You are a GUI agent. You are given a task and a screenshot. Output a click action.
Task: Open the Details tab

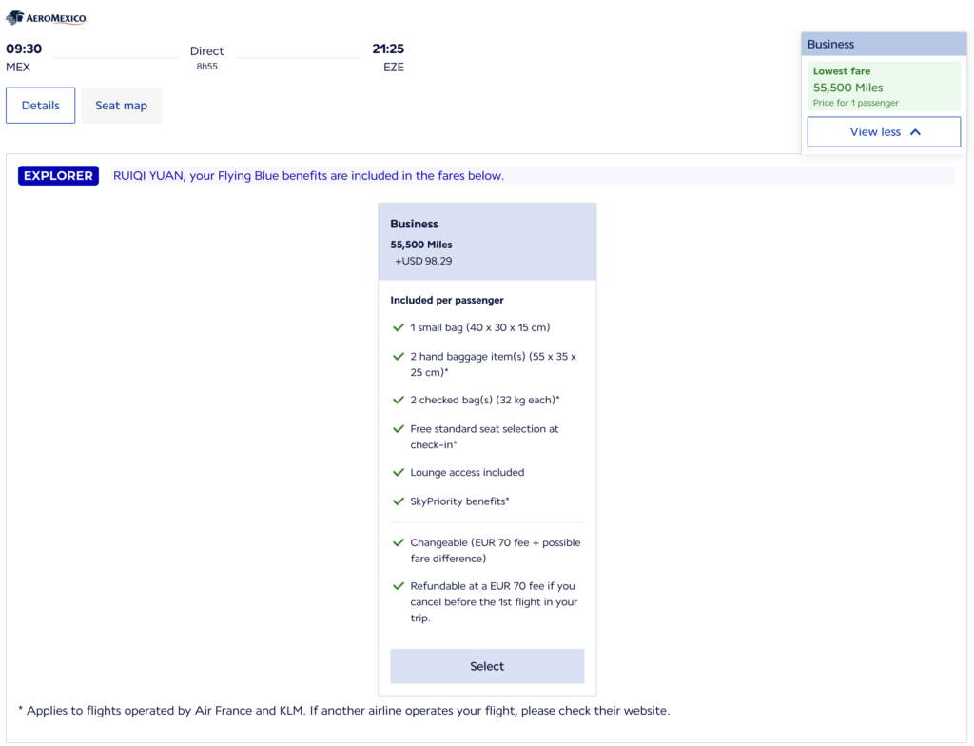pyautogui.click(x=40, y=105)
